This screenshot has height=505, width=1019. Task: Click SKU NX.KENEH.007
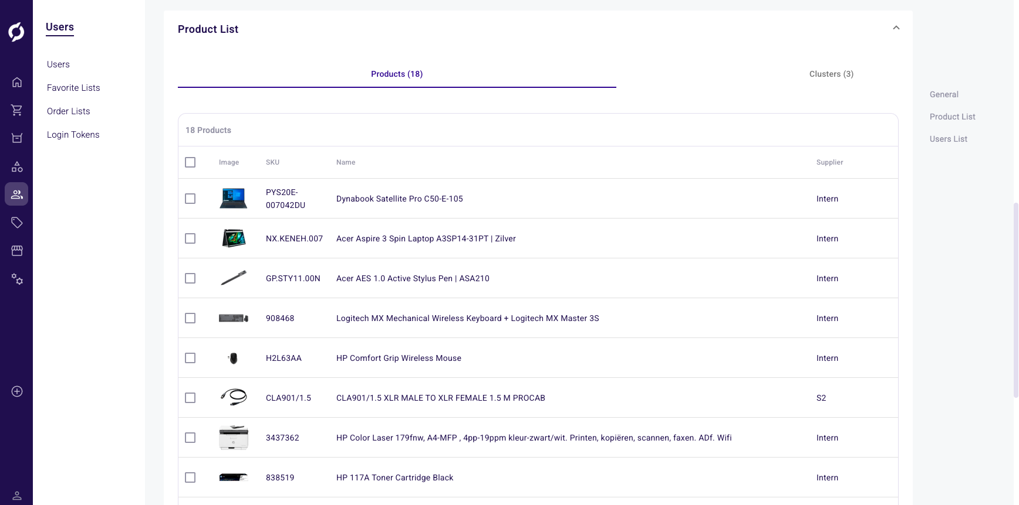coord(294,238)
